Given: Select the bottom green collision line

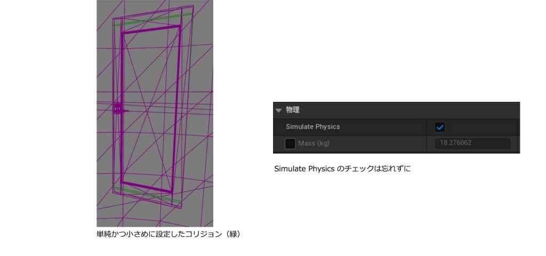Looking at the screenshot, I should (148, 195).
